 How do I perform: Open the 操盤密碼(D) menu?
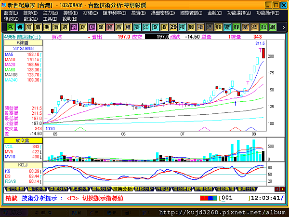pos(163,13)
